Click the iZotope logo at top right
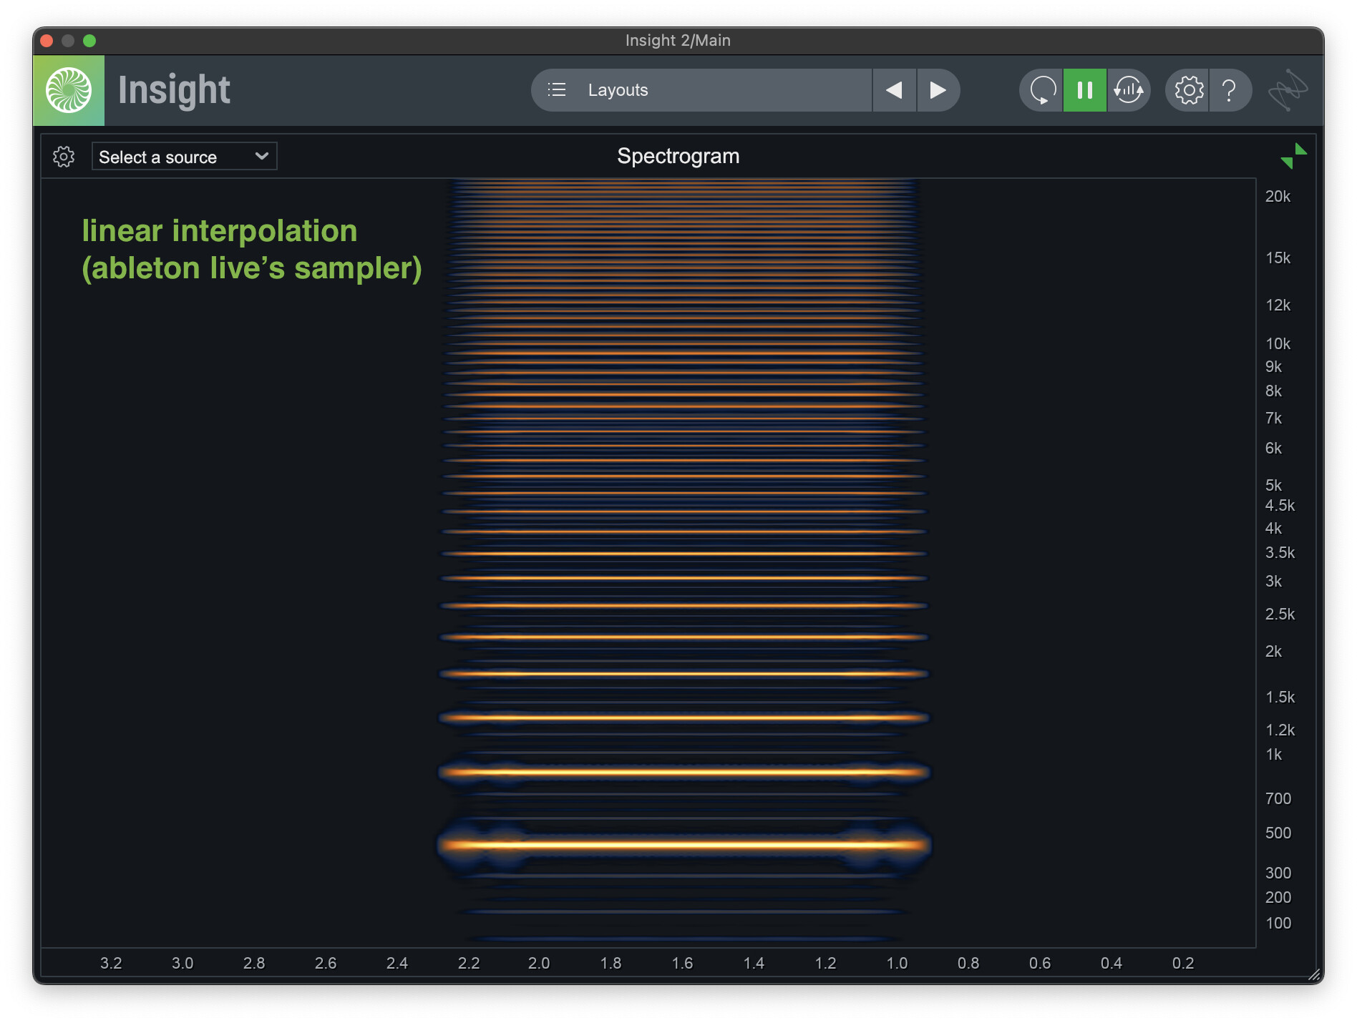This screenshot has height=1023, width=1357. [x=1288, y=90]
